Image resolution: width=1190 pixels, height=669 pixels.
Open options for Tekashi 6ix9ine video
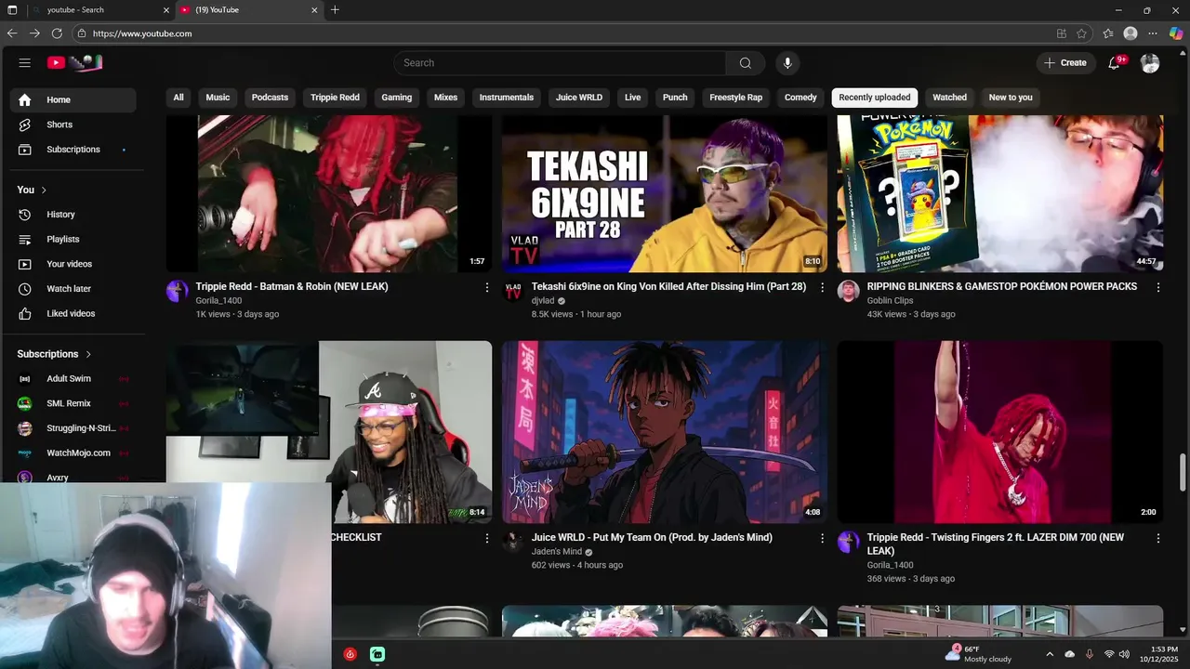(x=822, y=288)
